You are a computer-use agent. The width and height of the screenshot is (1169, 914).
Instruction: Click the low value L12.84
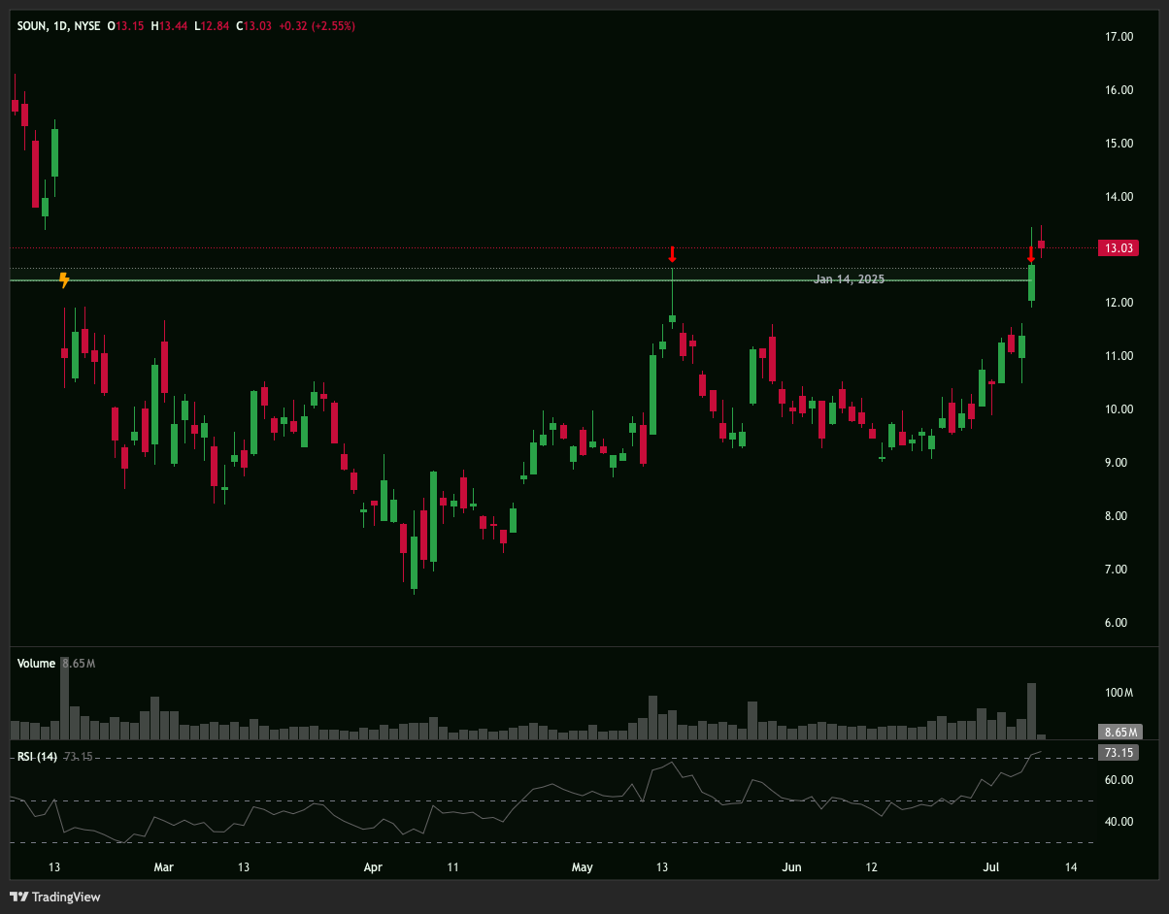pos(213,26)
